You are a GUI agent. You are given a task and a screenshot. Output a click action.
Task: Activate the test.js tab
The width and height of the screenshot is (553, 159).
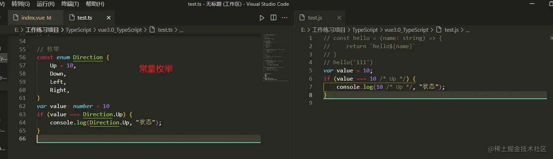point(320,18)
